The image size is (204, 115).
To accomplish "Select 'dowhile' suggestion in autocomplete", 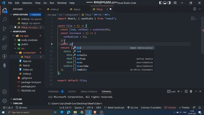I will (113, 70).
